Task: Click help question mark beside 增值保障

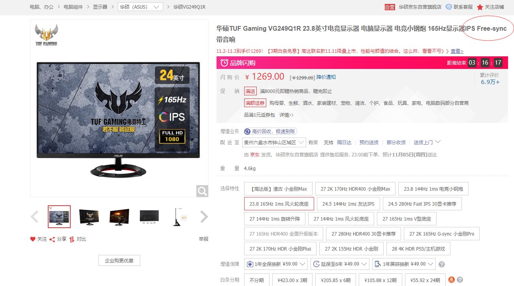Action: pos(442,264)
